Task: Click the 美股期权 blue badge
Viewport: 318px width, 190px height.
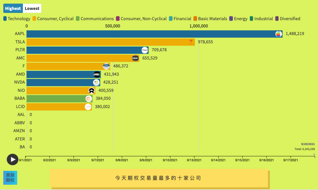Action: click(x=10, y=178)
